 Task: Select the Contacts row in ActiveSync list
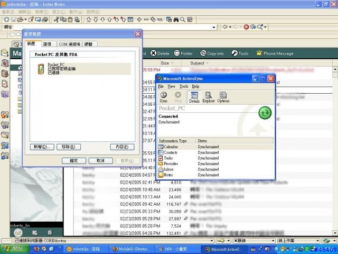pos(215,152)
